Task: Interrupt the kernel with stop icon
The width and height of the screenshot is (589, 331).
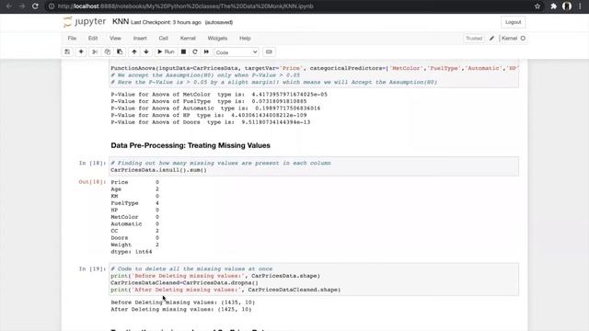Action: coord(183,52)
